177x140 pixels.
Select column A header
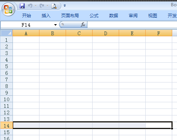coord(26,33)
